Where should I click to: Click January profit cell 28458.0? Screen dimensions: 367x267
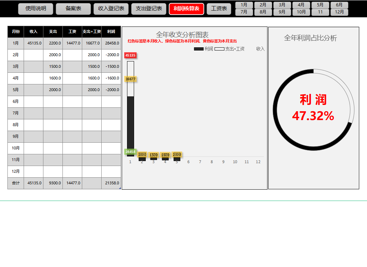[111, 43]
